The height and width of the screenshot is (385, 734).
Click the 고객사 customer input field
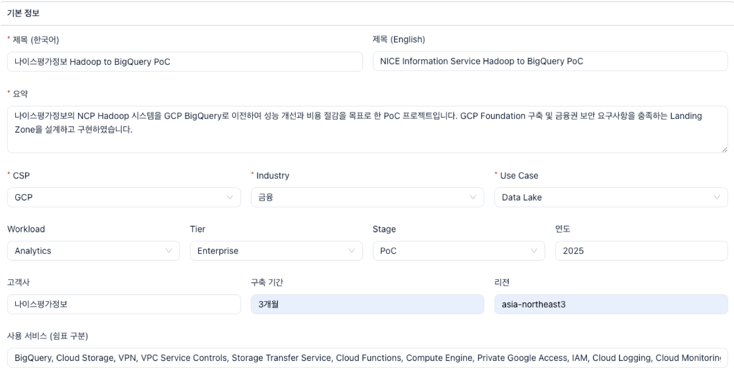pyautogui.click(x=124, y=304)
